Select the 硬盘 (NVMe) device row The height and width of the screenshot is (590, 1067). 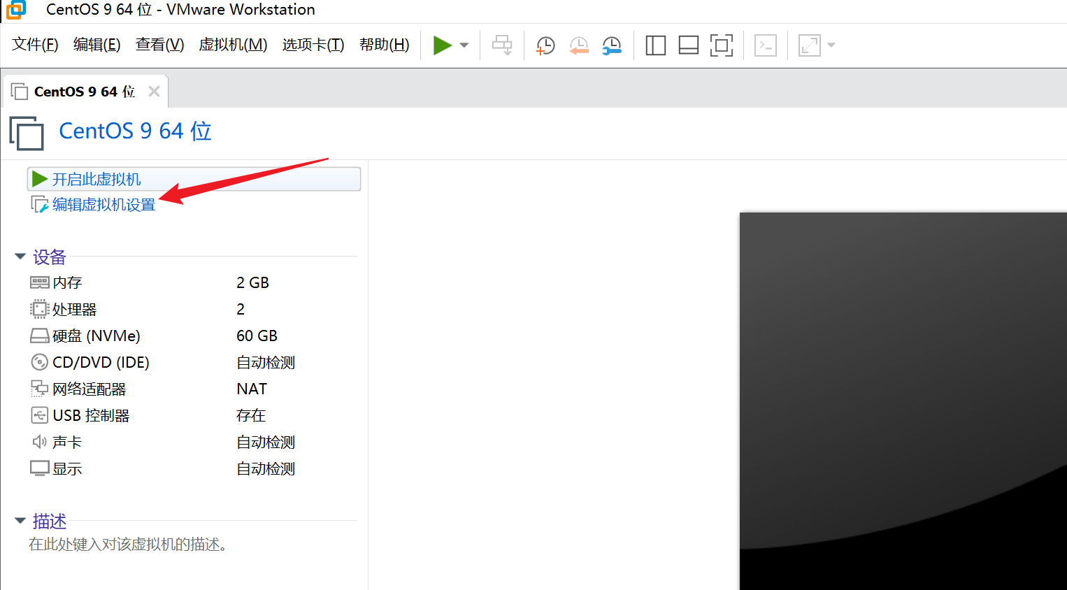pos(192,336)
